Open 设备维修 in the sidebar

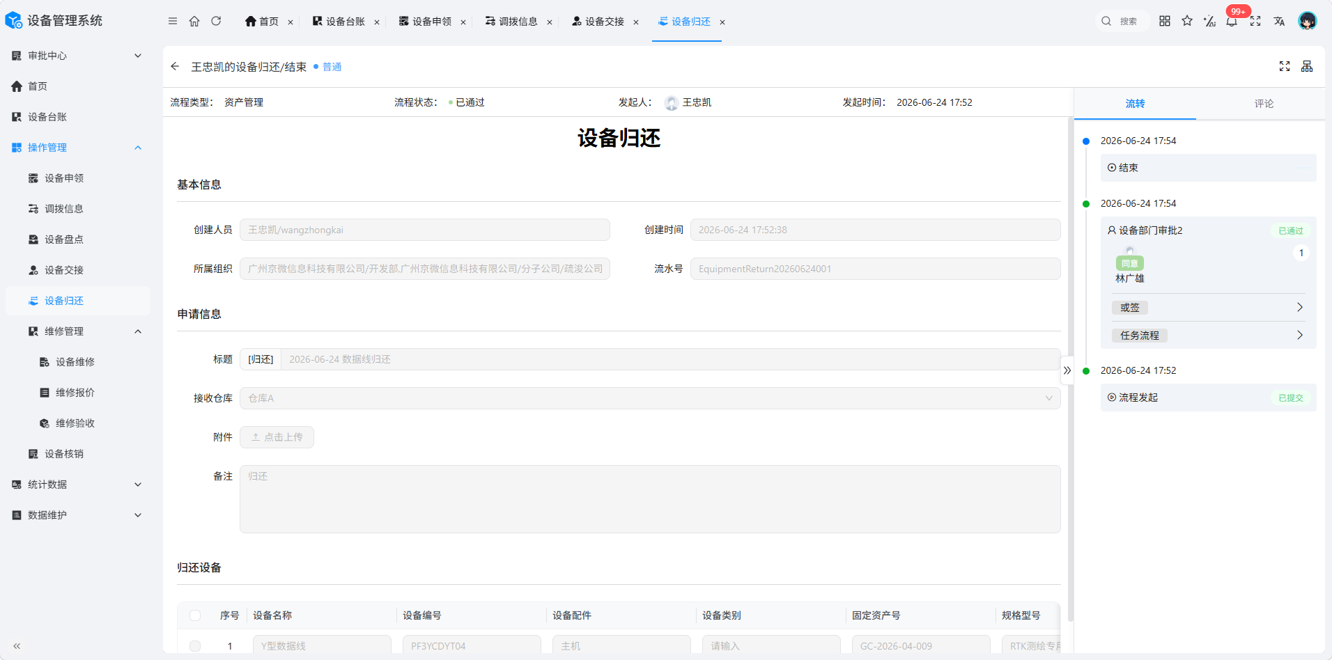coord(77,362)
